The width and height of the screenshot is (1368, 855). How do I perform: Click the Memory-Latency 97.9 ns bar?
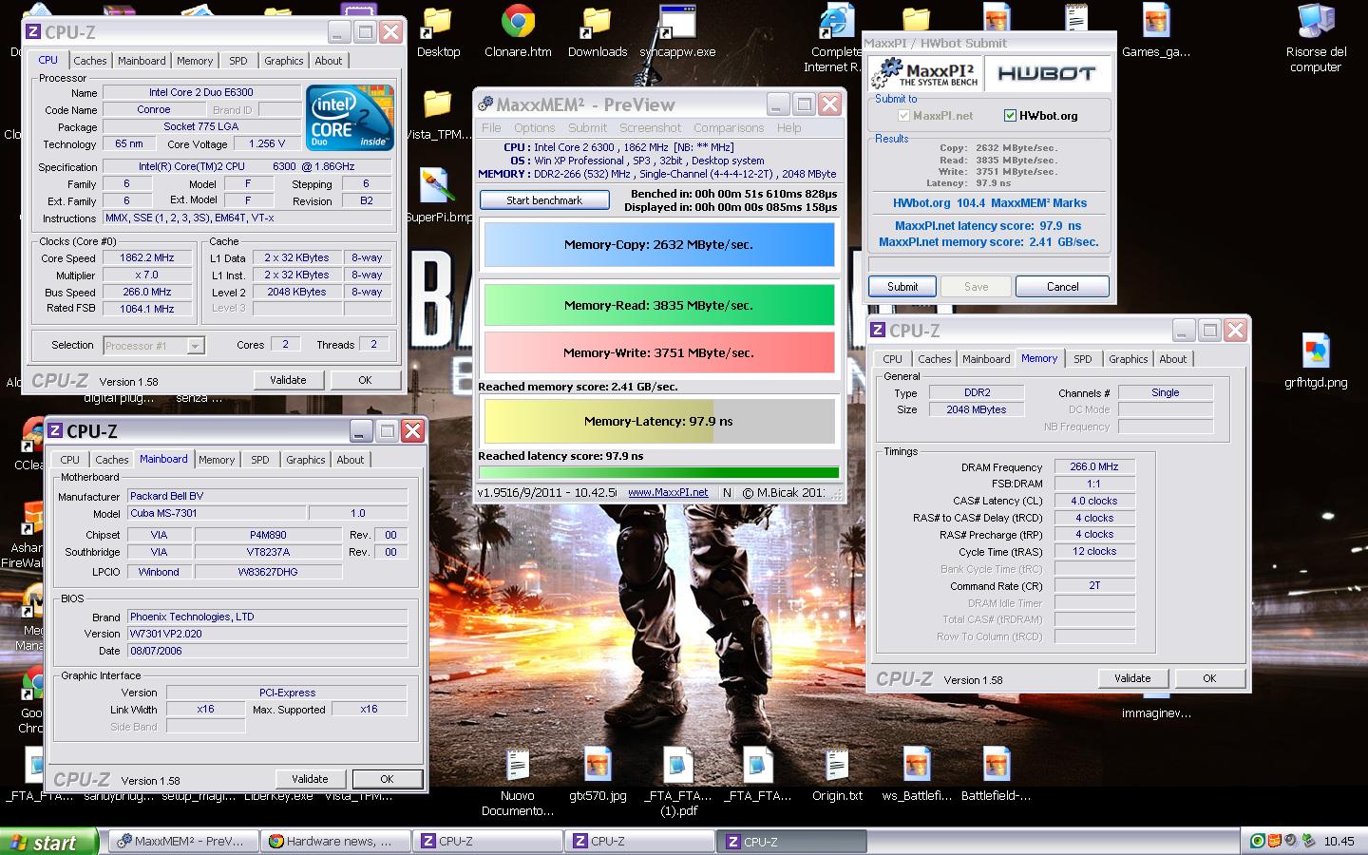tap(659, 421)
